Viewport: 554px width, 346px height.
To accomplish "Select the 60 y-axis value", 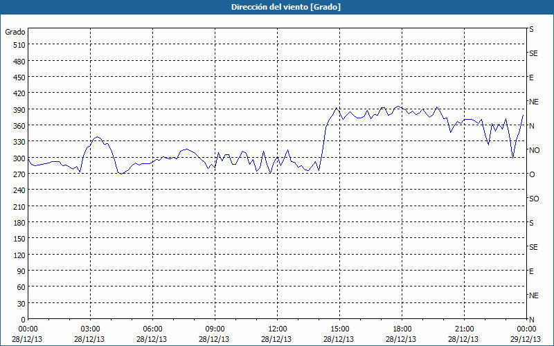I will click(21, 287).
